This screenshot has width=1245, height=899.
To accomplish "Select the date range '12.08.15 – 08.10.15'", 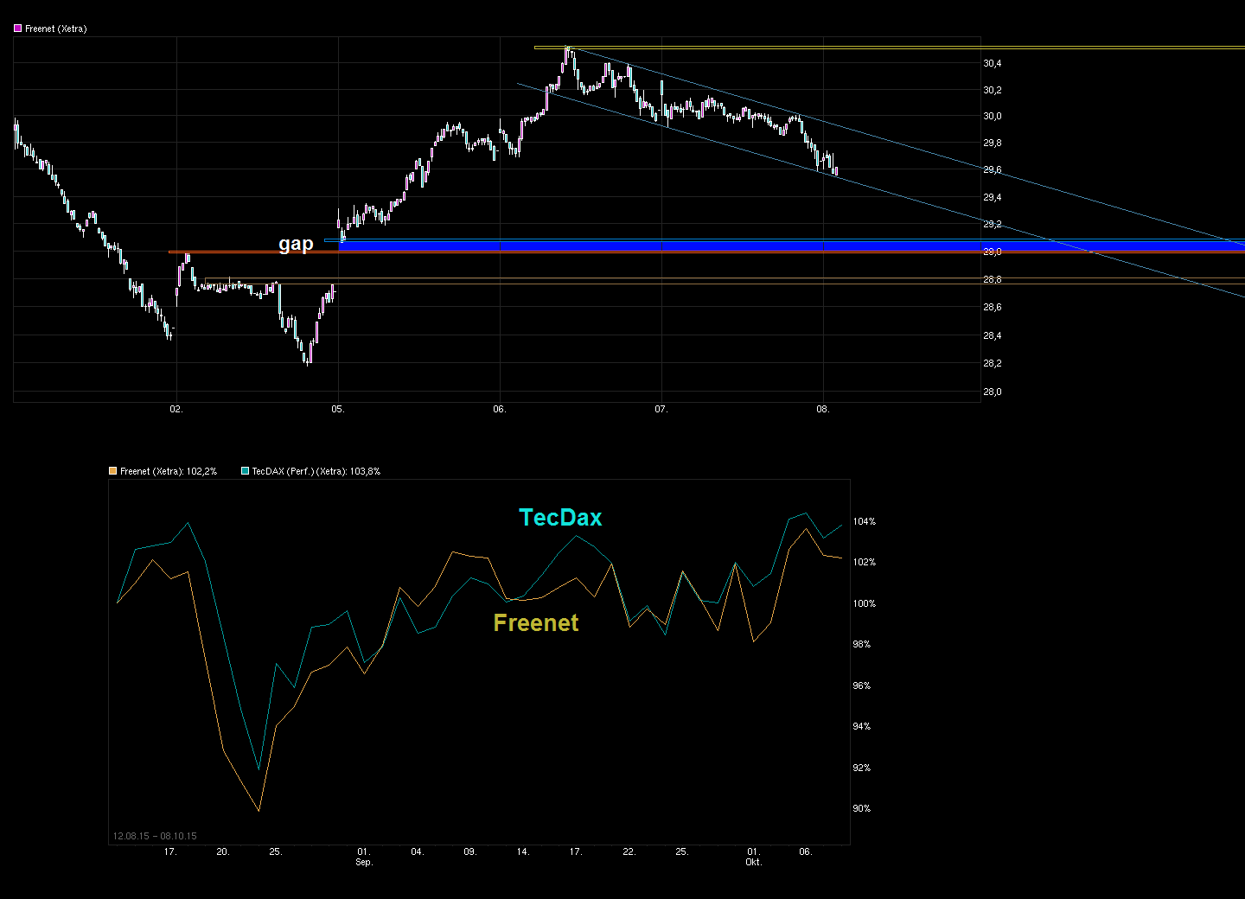I will point(155,836).
